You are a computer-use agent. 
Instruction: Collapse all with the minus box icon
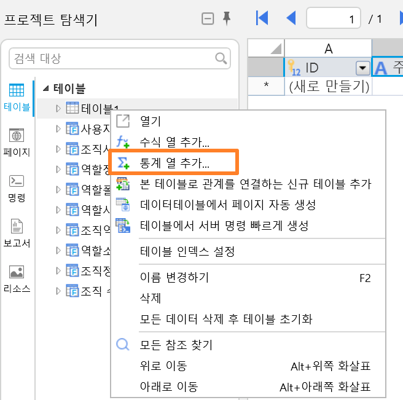click(x=208, y=19)
